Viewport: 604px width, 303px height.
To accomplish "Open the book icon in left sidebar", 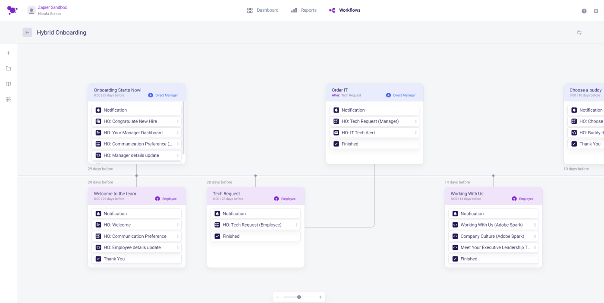I will click(8, 84).
